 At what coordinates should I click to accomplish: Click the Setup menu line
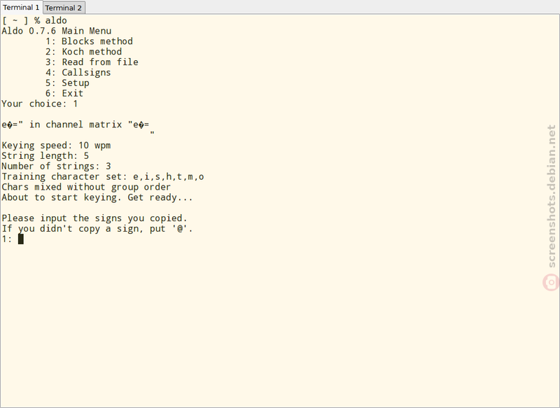point(67,83)
